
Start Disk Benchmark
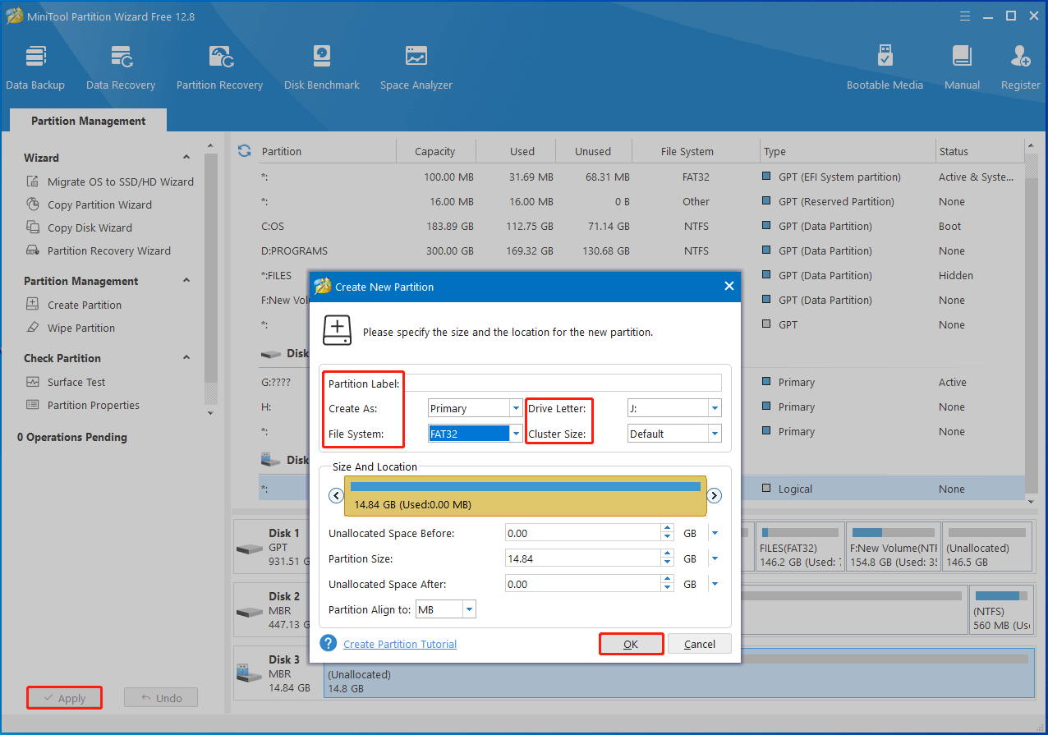pos(322,67)
